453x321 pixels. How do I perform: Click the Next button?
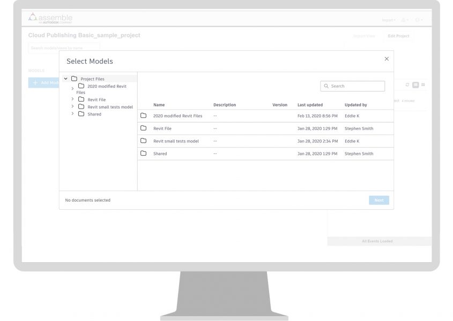click(x=378, y=200)
